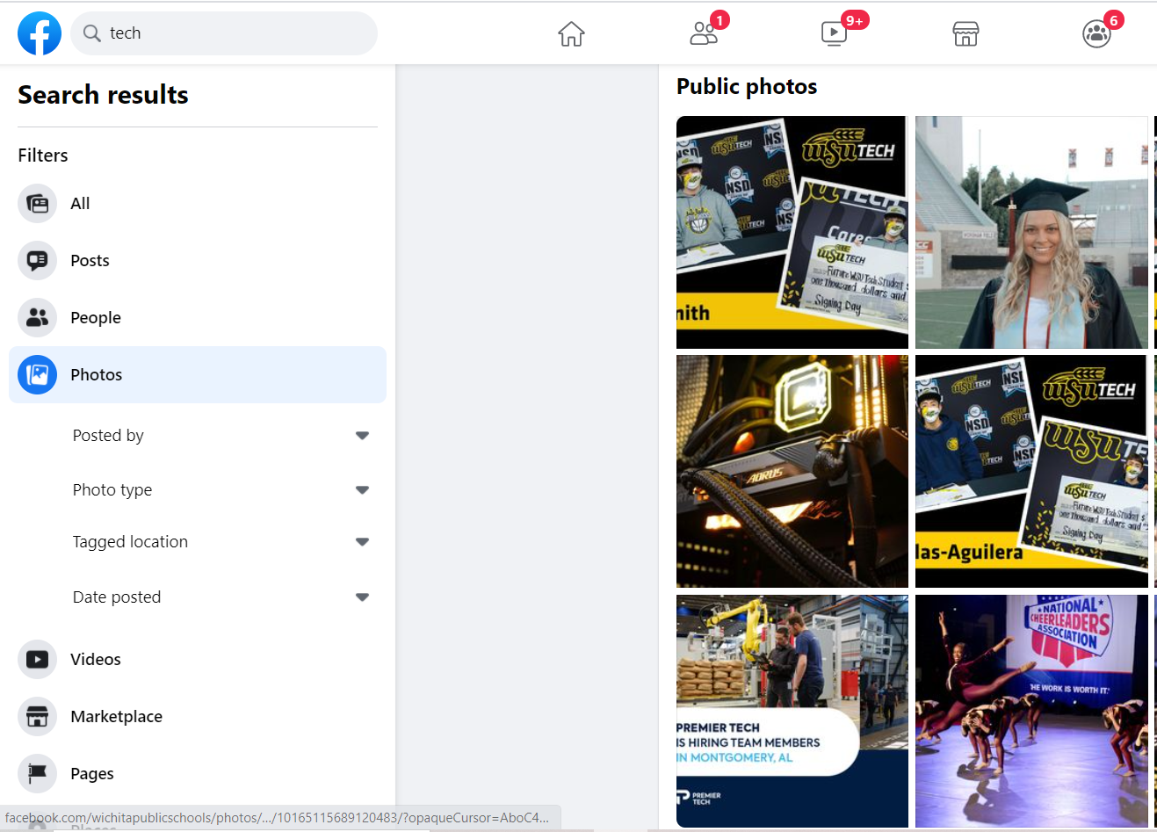This screenshot has width=1157, height=832.
Task: Switch to the Marketplace results filter
Action: [118, 716]
